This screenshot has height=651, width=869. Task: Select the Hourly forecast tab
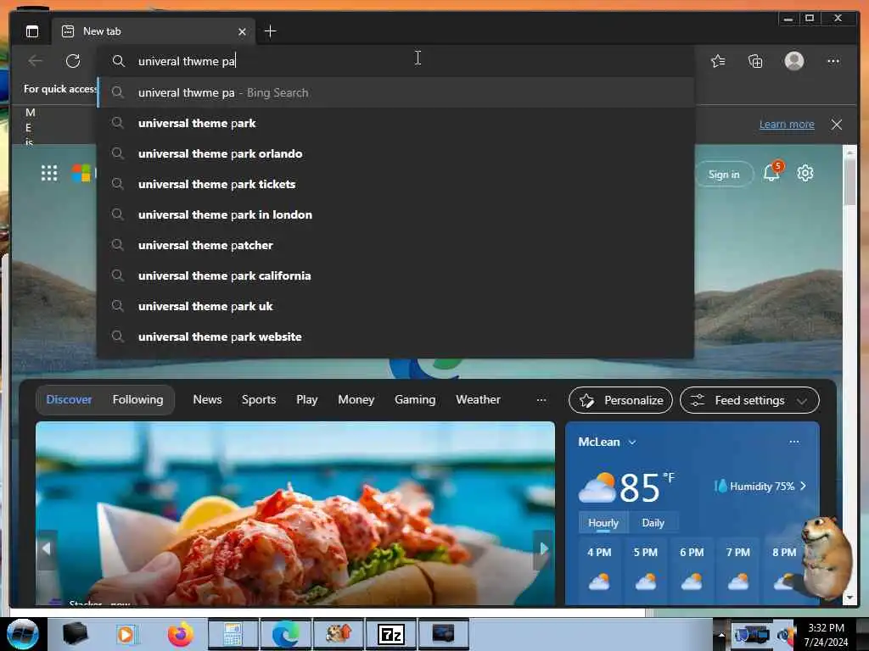tap(603, 522)
